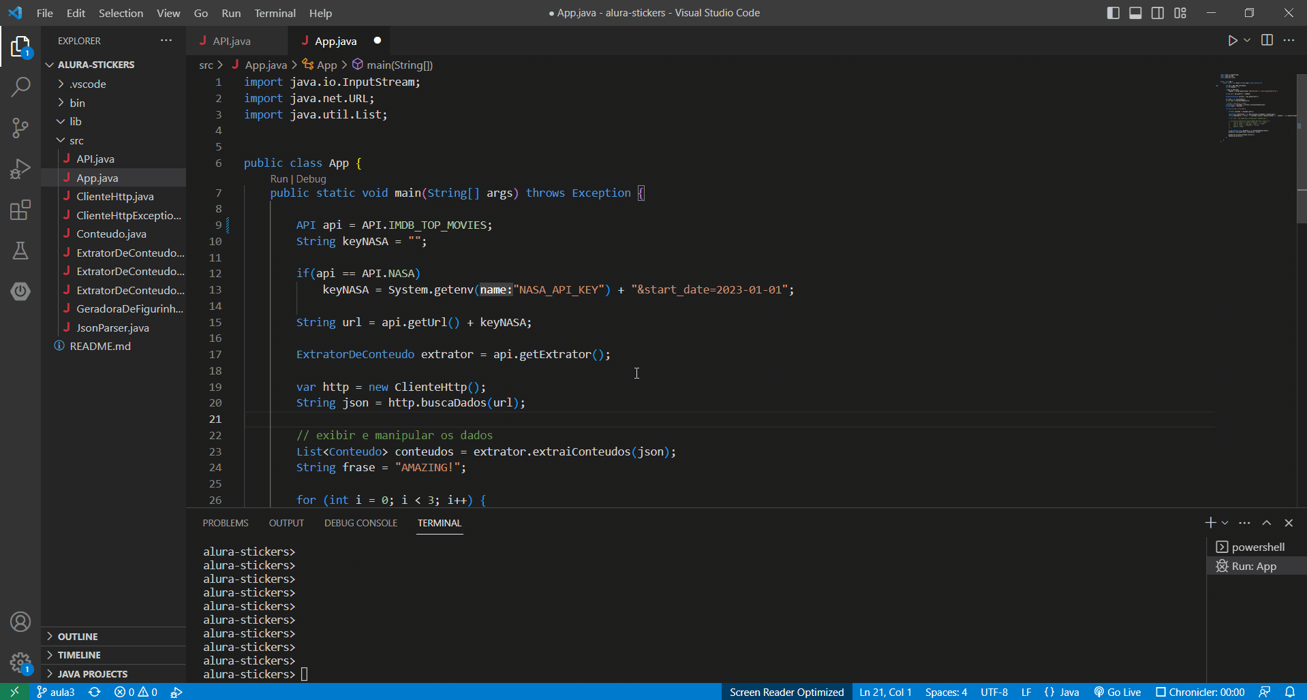Toggle the bottom panel visibility

tap(1135, 12)
